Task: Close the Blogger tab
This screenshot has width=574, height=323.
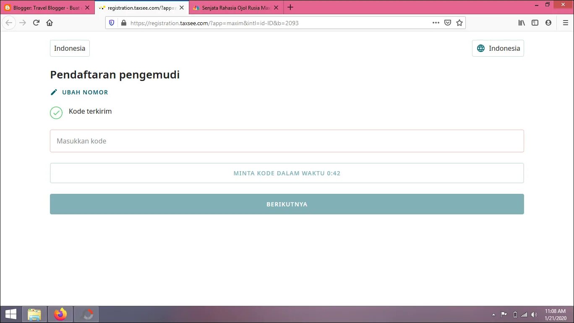Action: click(87, 8)
